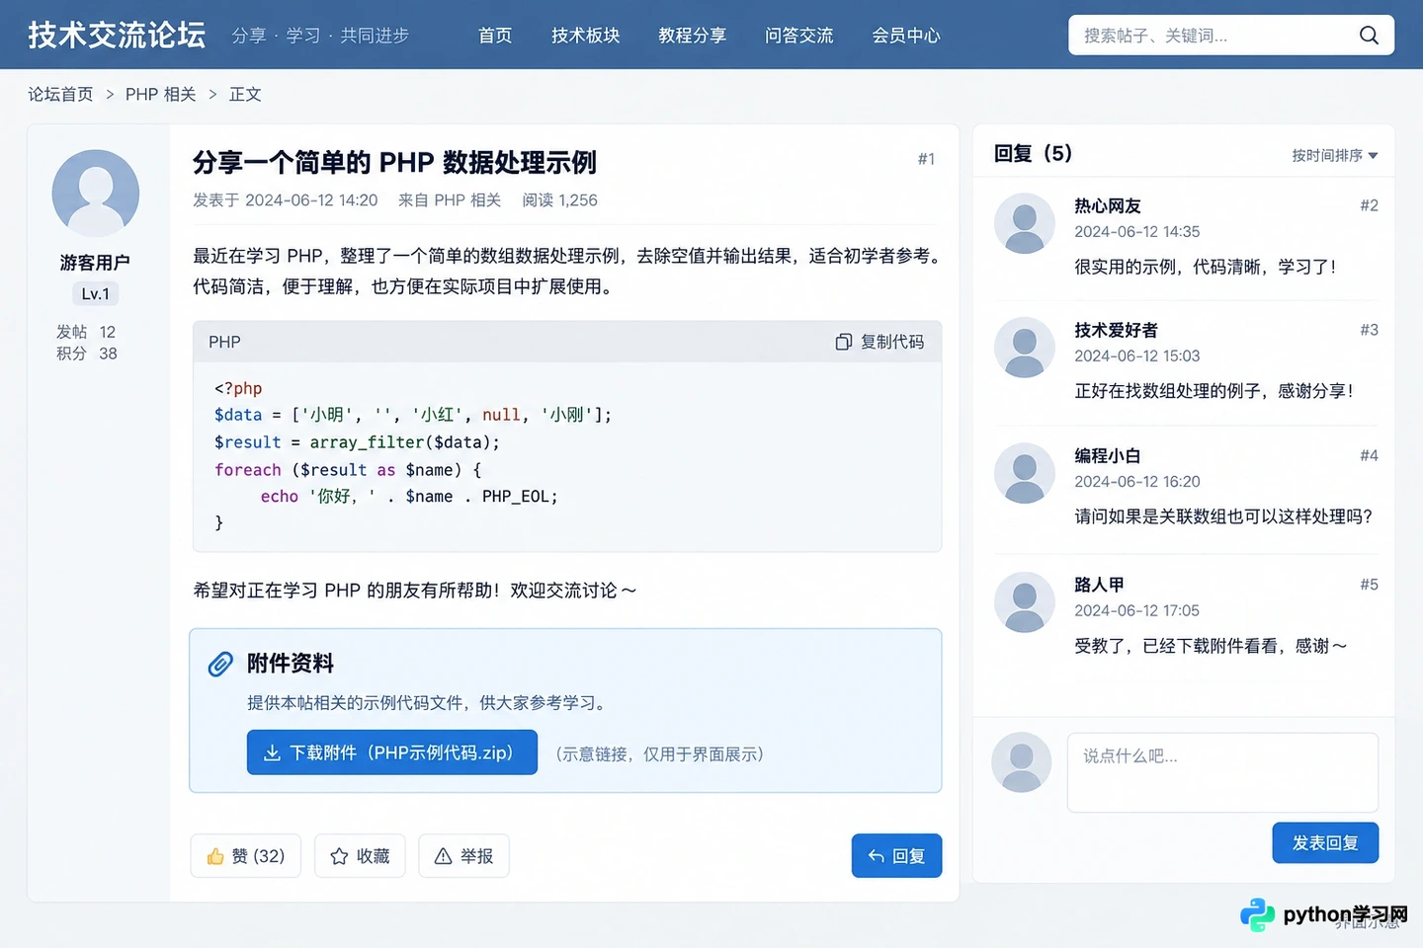Click the 热心网友 username
This screenshot has height=948, width=1423.
[1108, 206]
